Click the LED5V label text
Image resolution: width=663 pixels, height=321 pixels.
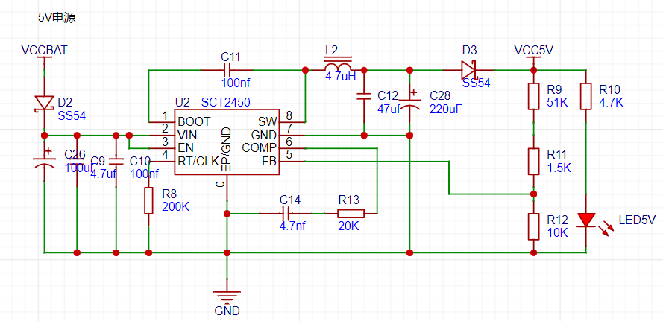[637, 220]
